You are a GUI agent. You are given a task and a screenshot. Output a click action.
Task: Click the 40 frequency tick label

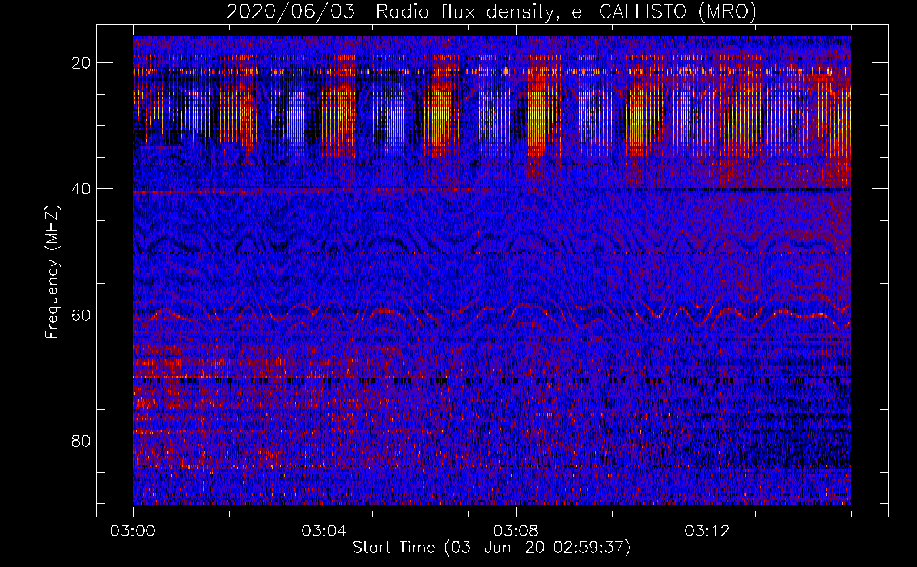pos(82,189)
